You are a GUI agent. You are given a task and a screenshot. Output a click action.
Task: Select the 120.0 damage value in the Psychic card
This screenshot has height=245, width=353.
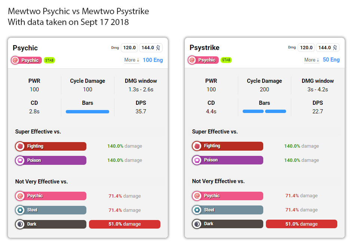129,48
